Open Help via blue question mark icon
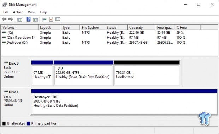The width and height of the screenshot is (219, 134). 29,19
